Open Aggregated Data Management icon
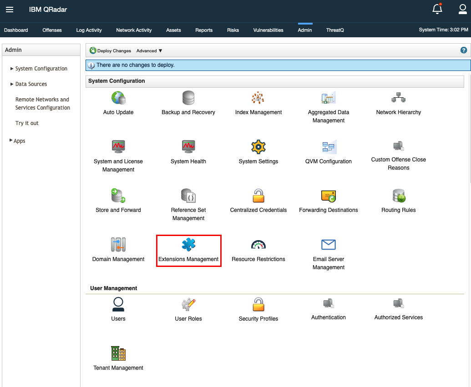Viewport: 471px width, 387px height. (328, 98)
